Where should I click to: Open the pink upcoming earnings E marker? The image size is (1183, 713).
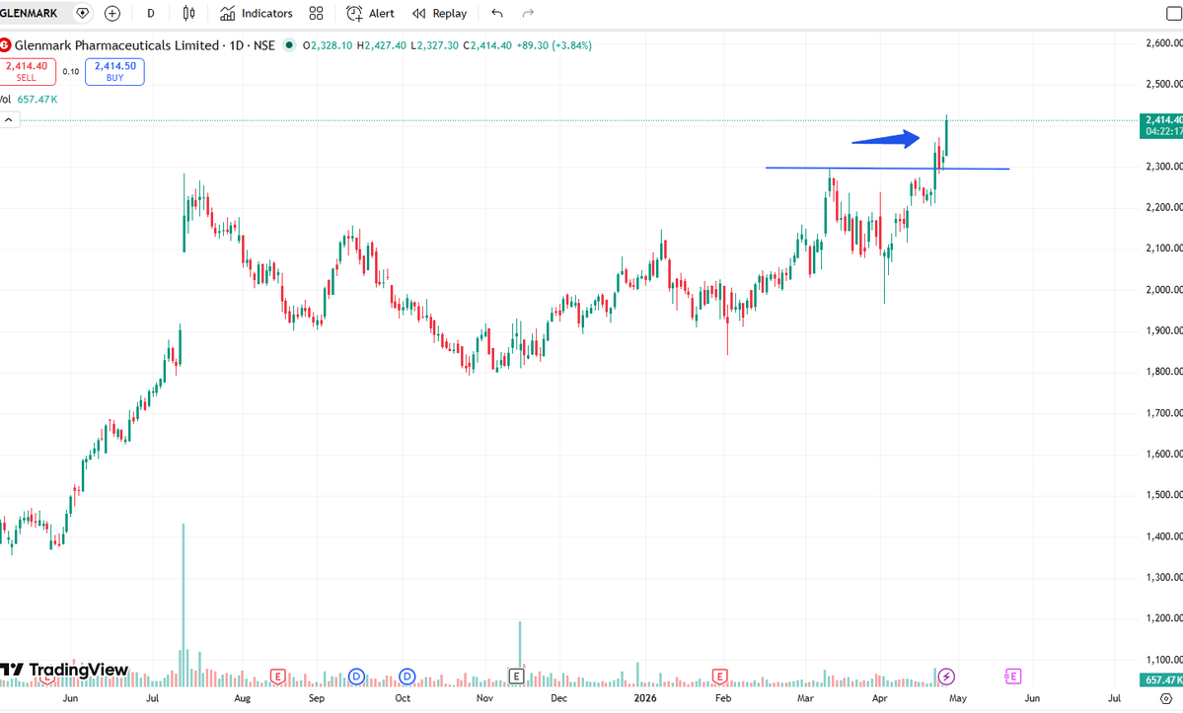(1012, 677)
